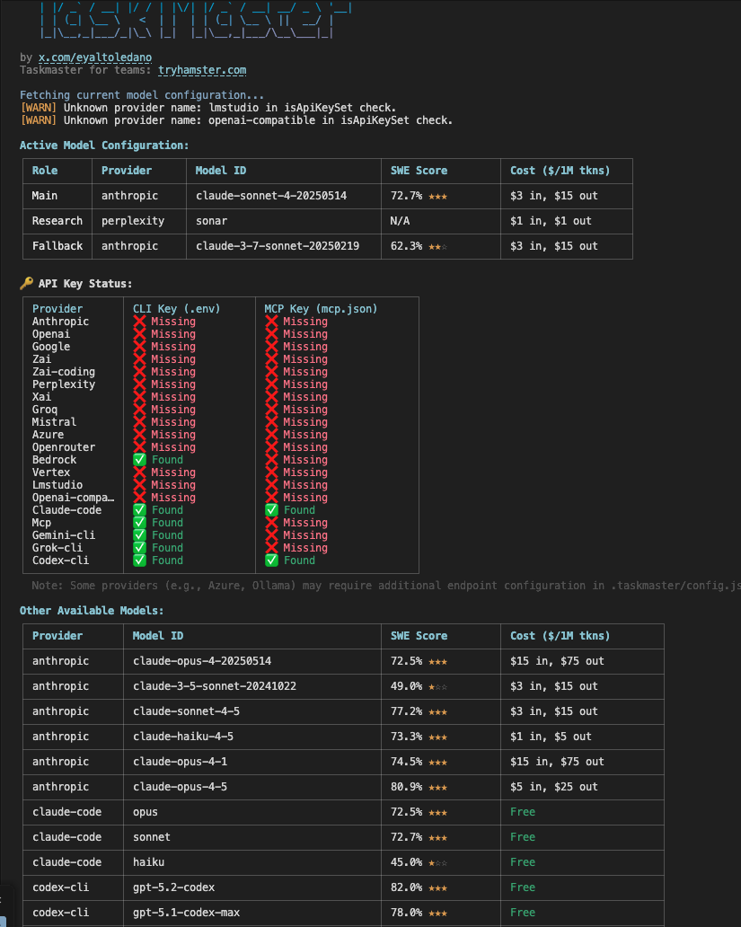Click the green check in Mcp row's CLI Key column
This screenshot has height=927, width=741.
click(x=139, y=522)
